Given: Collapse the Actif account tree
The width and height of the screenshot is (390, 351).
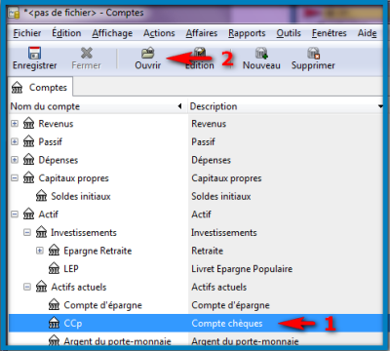Looking at the screenshot, I should 15,214.
